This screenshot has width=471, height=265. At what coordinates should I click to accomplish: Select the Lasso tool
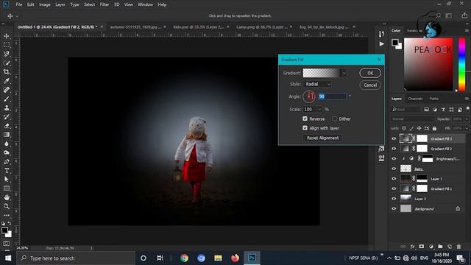[x=7, y=54]
